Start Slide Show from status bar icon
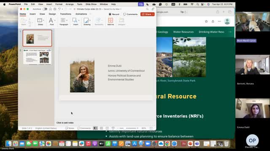 pyautogui.click(x=113, y=128)
